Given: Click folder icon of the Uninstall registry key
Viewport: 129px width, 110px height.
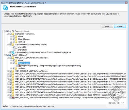Looking at the screenshot, I should tap(13, 95).
